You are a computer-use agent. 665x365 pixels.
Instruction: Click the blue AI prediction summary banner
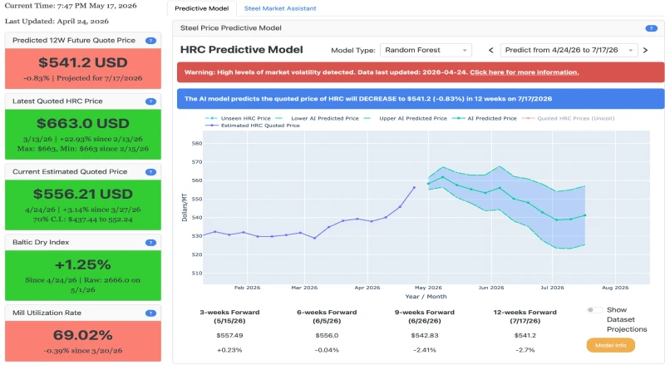pyautogui.click(x=421, y=99)
